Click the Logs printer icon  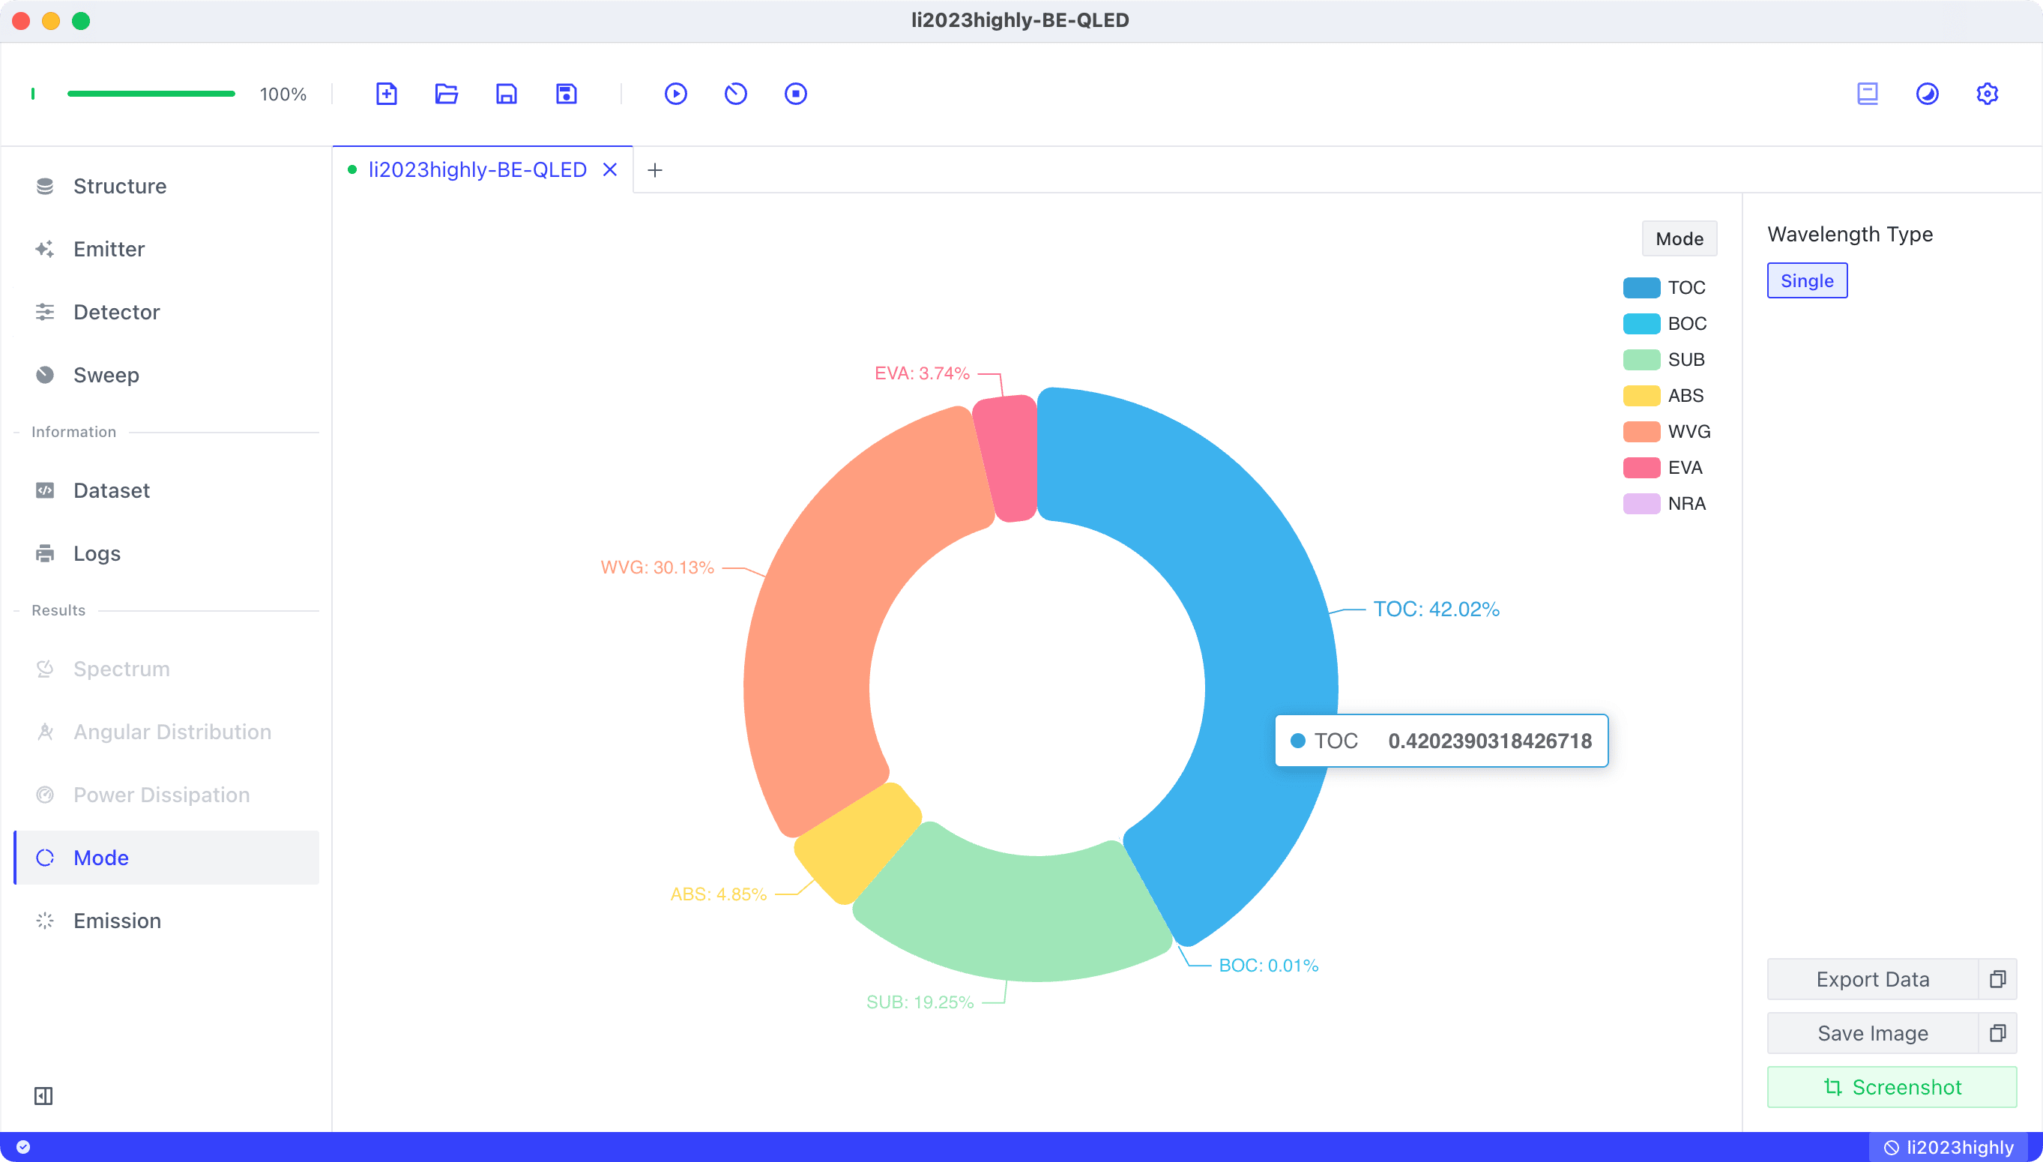coord(45,553)
